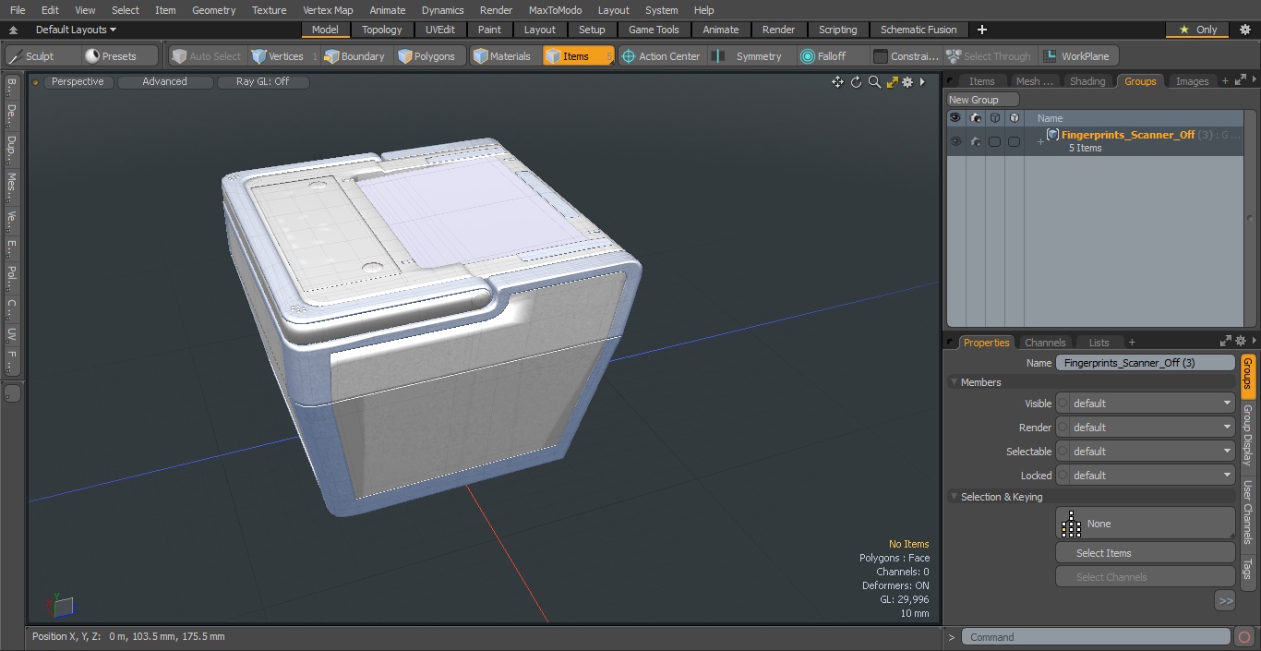Click the eye column header in Groups

click(x=955, y=118)
